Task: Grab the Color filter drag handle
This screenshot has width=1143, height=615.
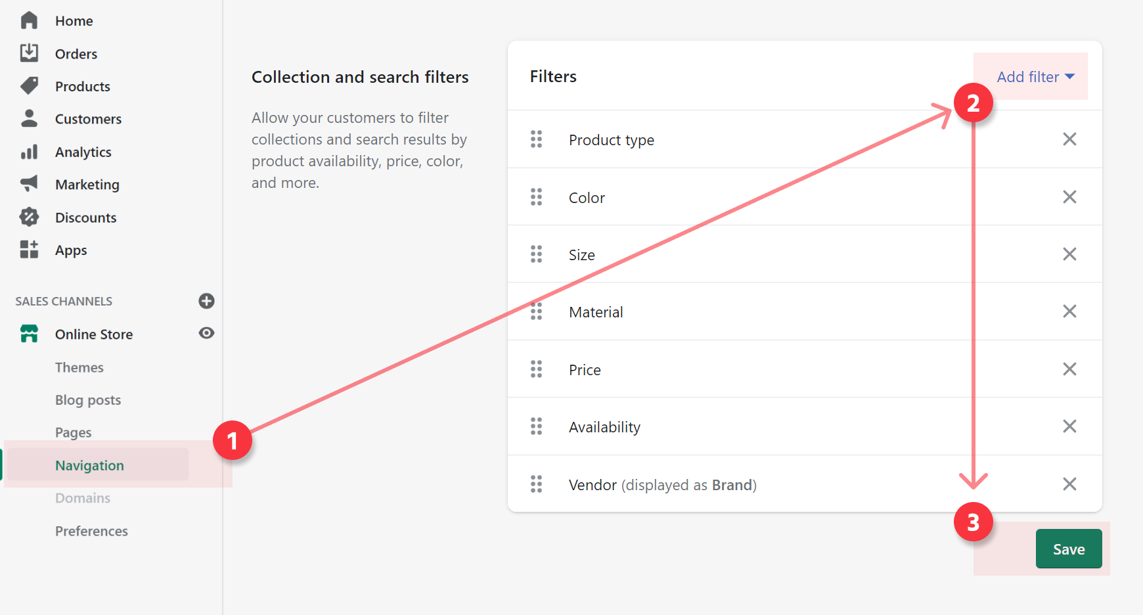Action: point(536,197)
